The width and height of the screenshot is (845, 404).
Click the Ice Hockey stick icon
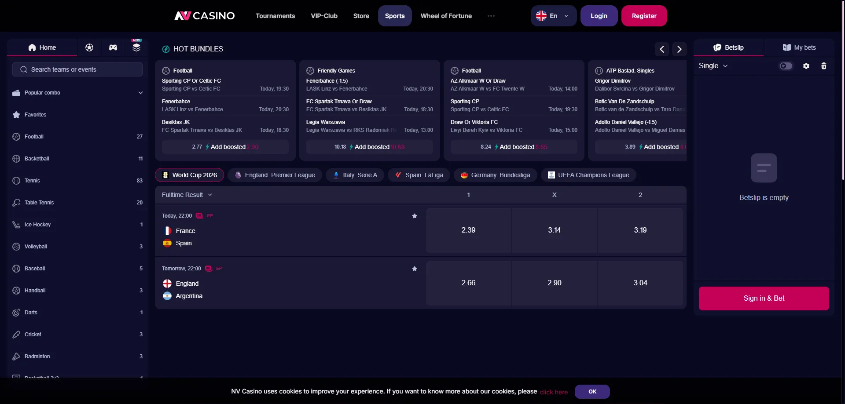(16, 225)
